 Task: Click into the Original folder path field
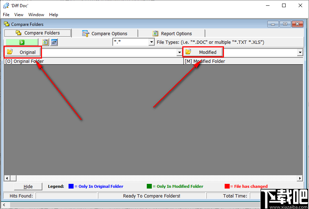[109, 52]
